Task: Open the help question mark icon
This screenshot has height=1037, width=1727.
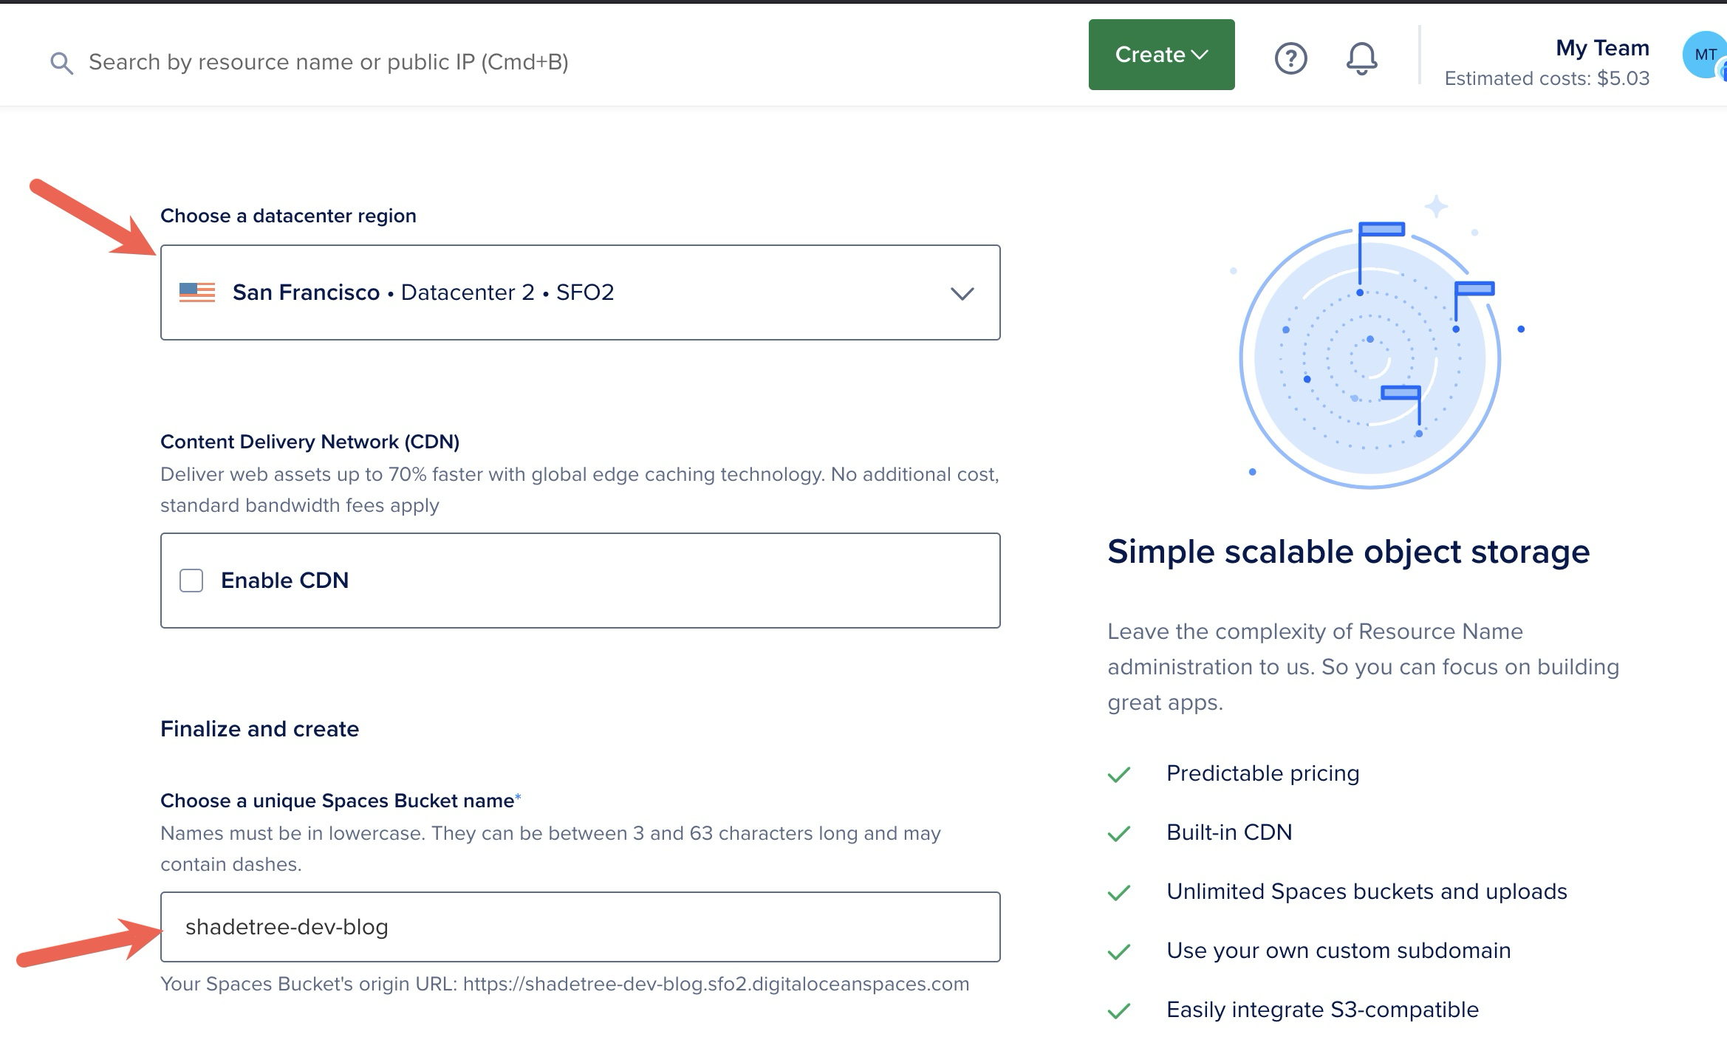Action: point(1290,58)
